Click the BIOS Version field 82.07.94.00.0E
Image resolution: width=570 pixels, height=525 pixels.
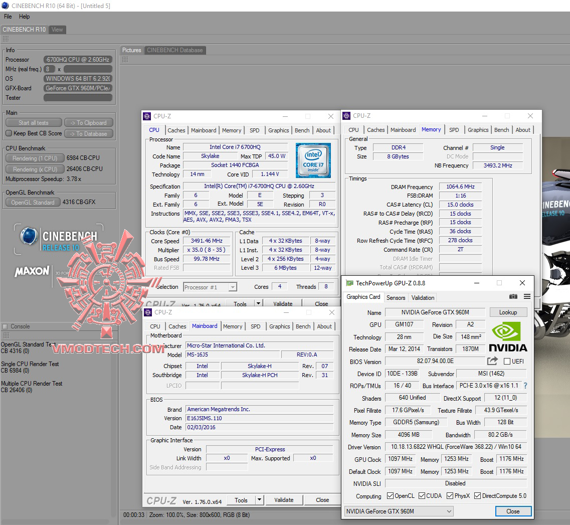(x=435, y=361)
